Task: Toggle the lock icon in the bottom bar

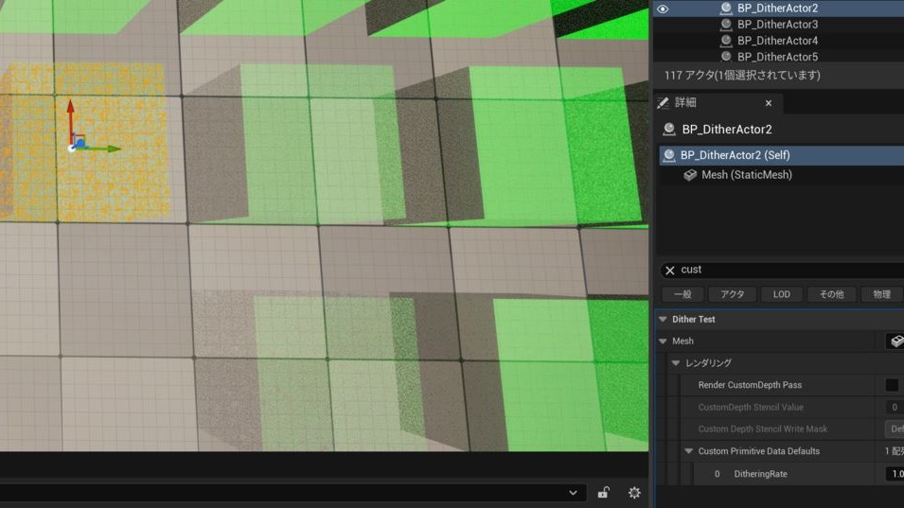Action: click(x=604, y=493)
